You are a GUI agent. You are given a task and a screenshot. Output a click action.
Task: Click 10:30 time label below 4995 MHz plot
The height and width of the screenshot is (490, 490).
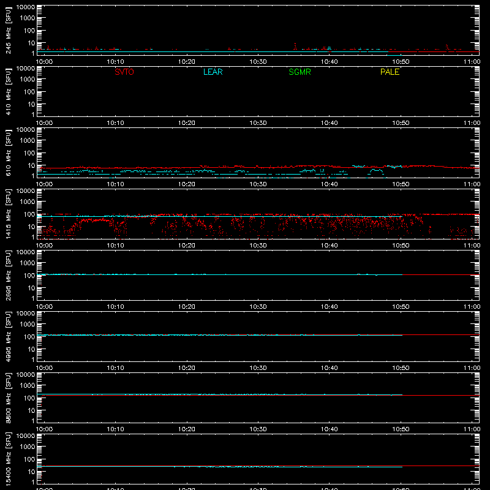(x=258, y=368)
